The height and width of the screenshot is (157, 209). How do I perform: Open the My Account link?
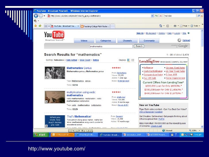(151, 33)
